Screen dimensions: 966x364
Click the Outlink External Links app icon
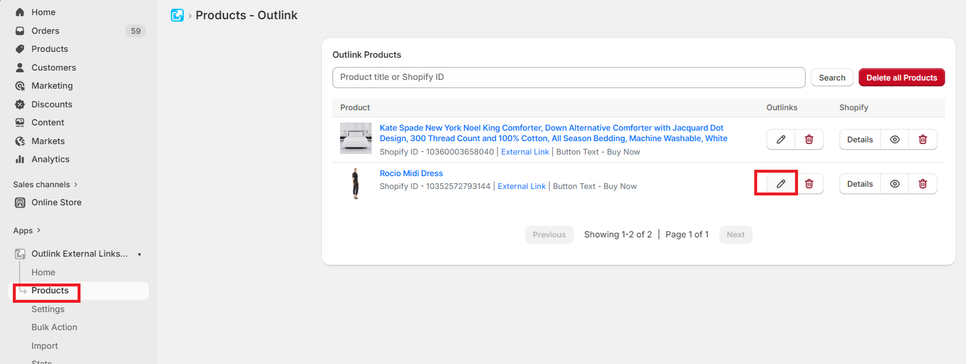point(20,254)
